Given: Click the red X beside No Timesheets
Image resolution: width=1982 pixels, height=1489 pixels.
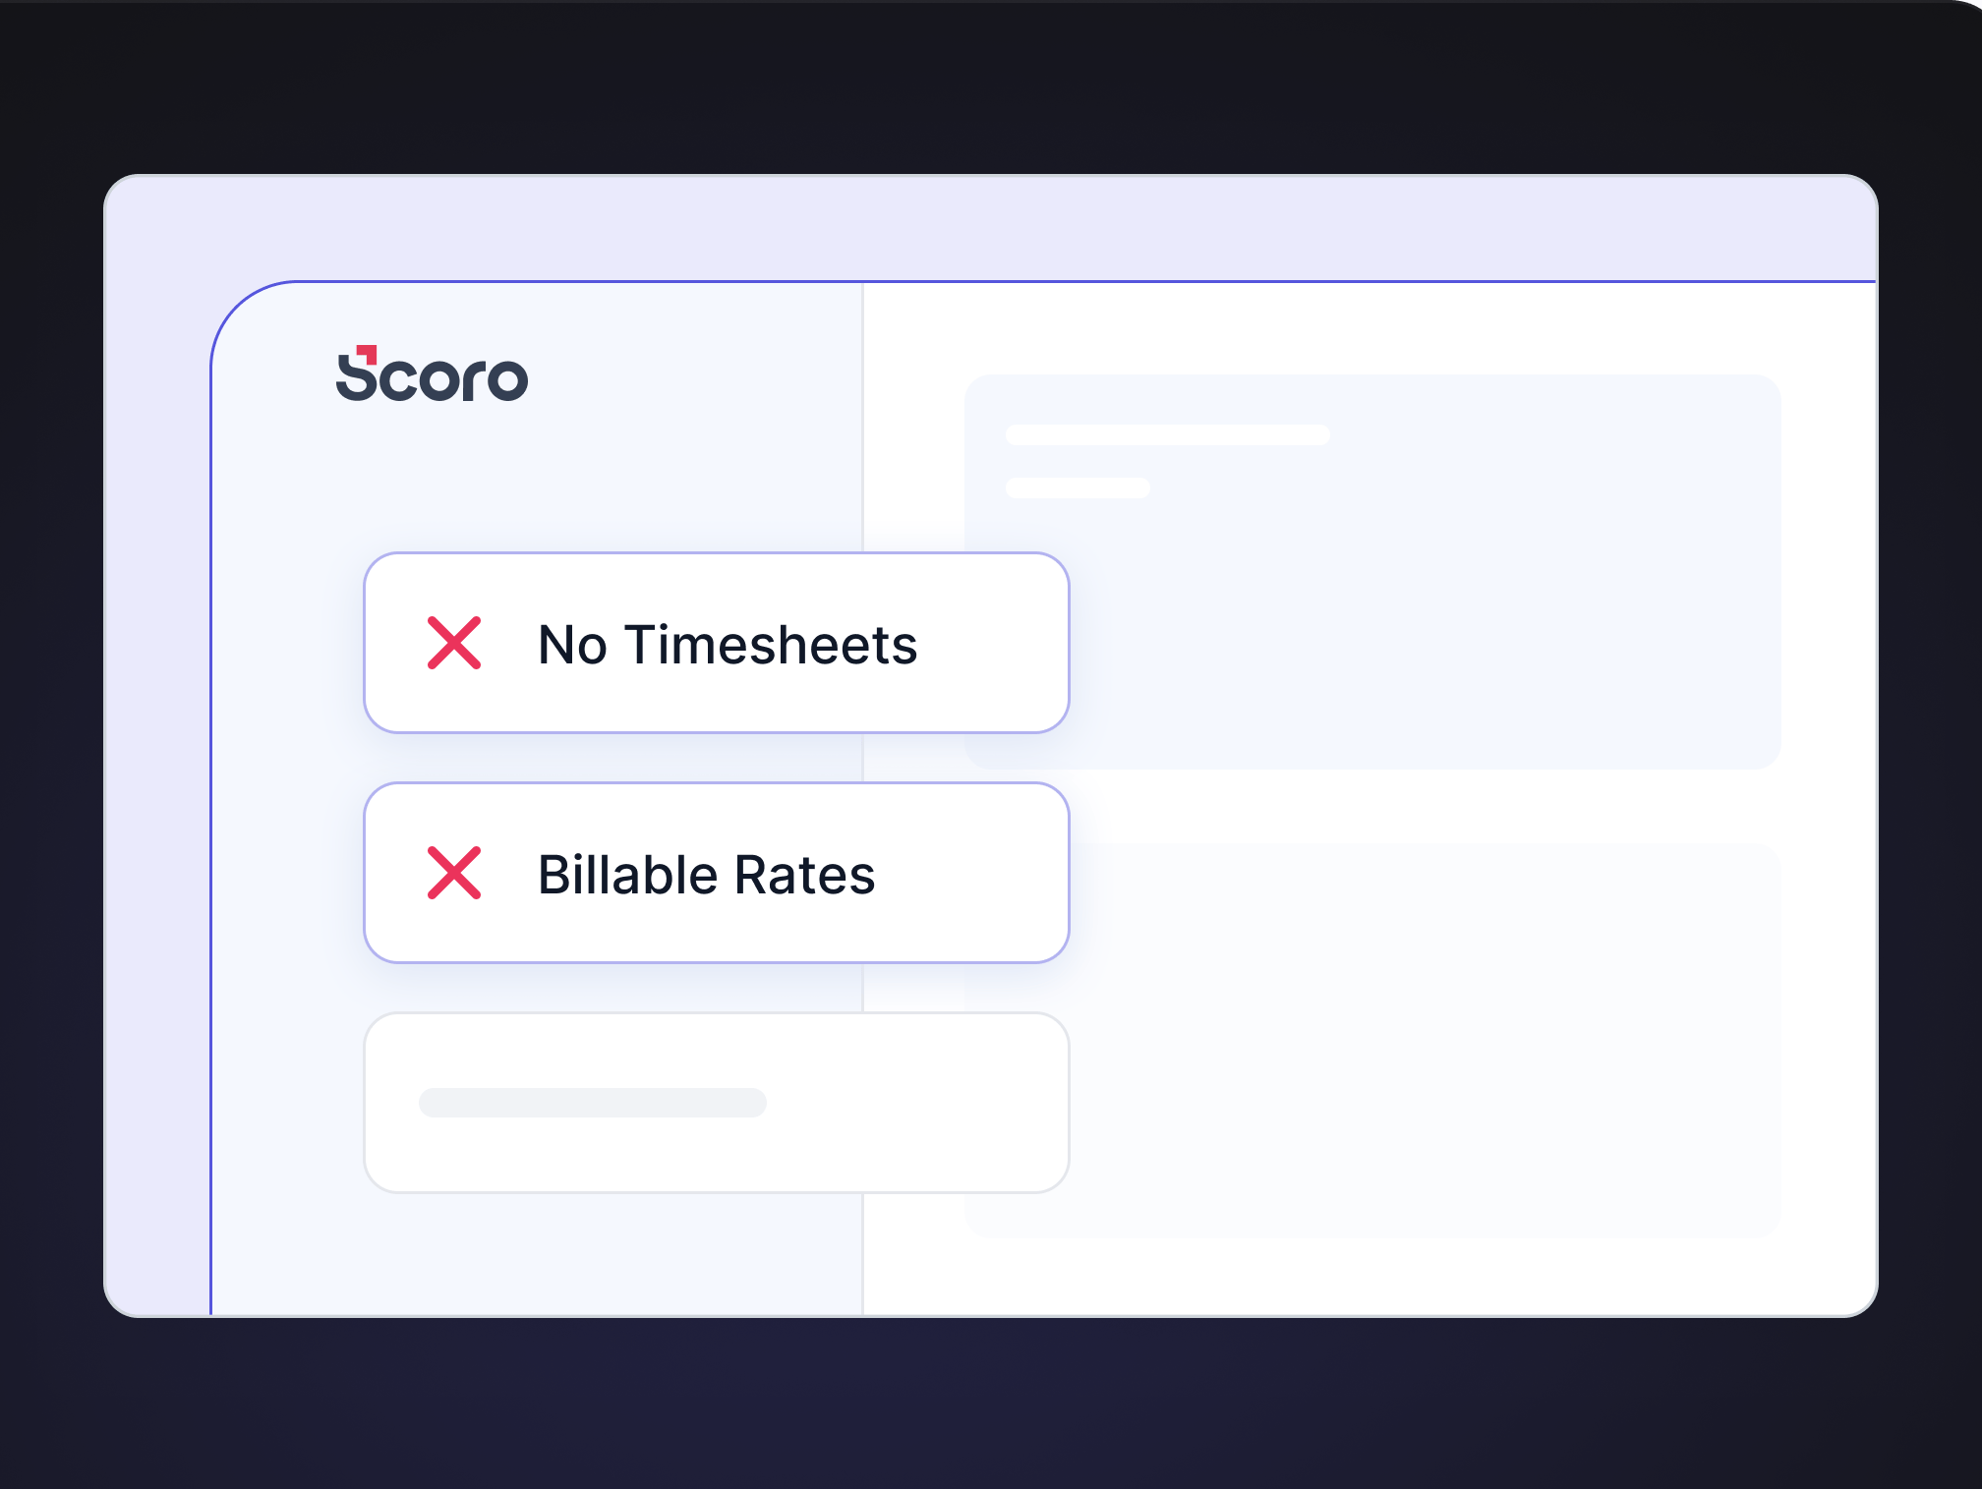Looking at the screenshot, I should [454, 643].
